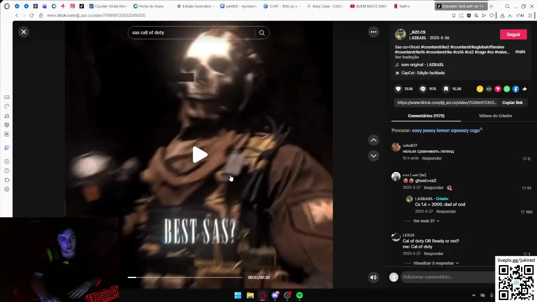Viewport: 537px width, 302px height.
Task: Click the browser tab search magnifier
Action: point(507,6)
